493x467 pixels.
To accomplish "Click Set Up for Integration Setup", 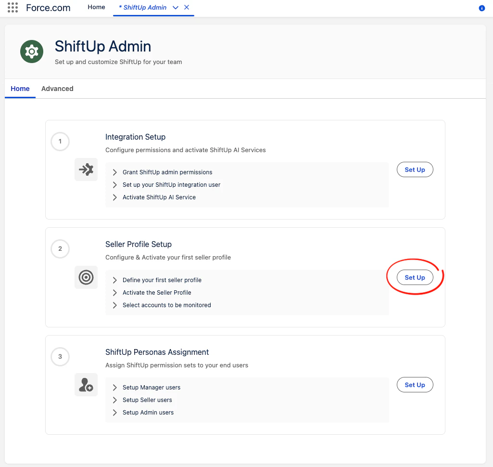I will pyautogui.click(x=415, y=169).
